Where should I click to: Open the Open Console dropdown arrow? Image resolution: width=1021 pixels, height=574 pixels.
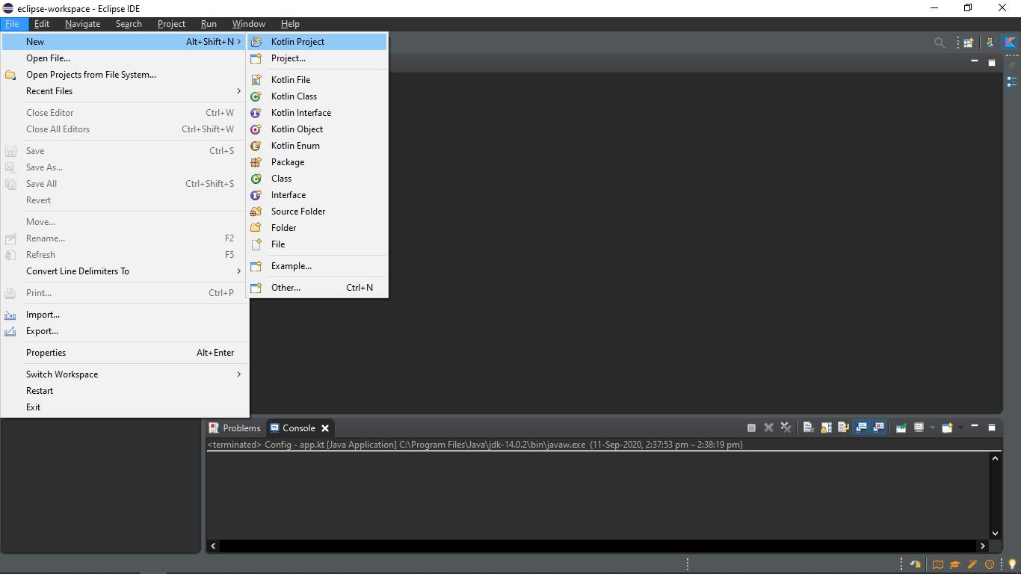tap(962, 428)
